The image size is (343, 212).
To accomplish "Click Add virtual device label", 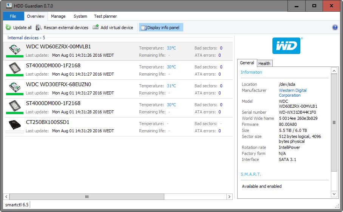I will click(117, 28).
